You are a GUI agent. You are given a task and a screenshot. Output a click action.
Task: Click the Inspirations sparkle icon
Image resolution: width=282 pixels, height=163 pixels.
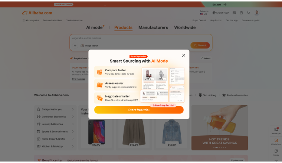point(71,58)
